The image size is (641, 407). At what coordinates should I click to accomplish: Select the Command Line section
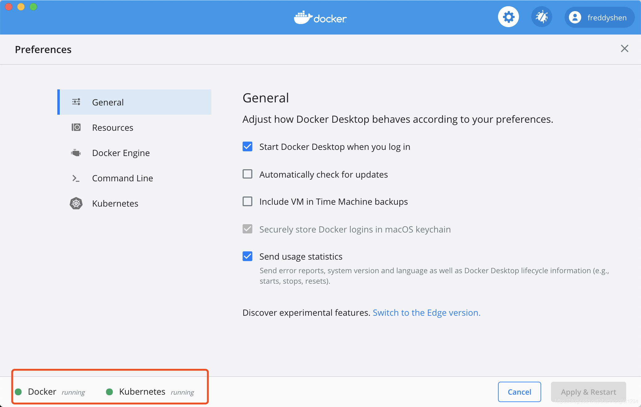pyautogui.click(x=122, y=178)
